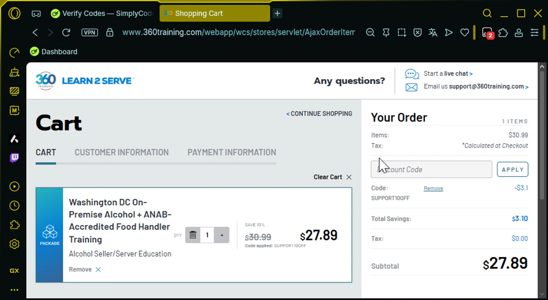
Task: Open Settings gear in sidebar
Action: 14,244
